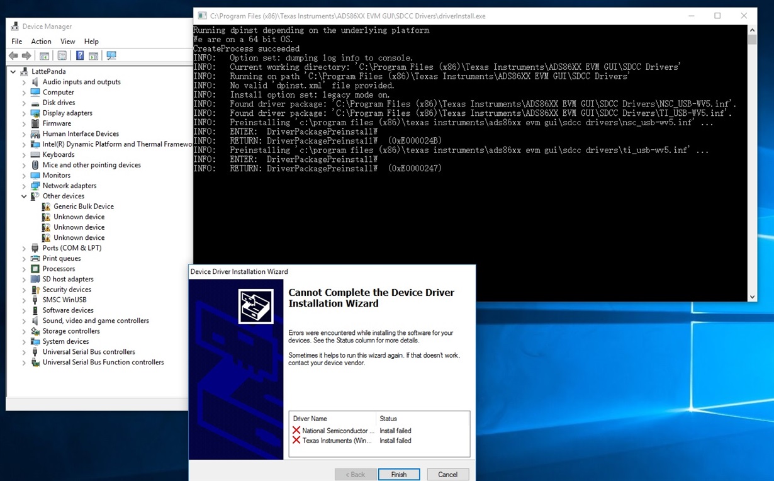Expand the Intel(R) Dynamic Platform category chevron

click(24, 144)
